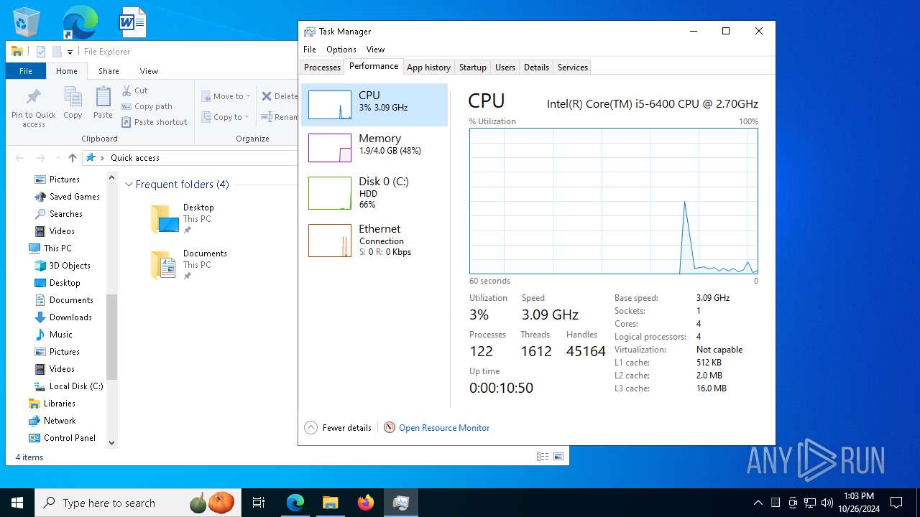Select Music in navigation pane
This screenshot has height=517, width=920.
coord(61,335)
